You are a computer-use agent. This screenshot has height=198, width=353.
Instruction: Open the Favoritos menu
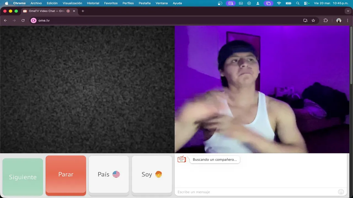coord(111,3)
